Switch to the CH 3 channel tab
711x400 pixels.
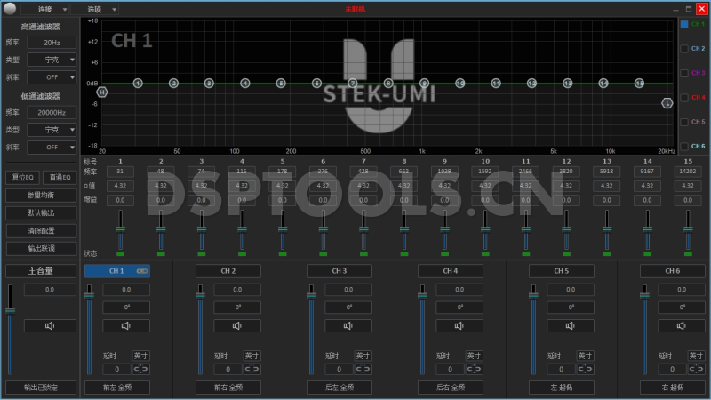(x=340, y=271)
